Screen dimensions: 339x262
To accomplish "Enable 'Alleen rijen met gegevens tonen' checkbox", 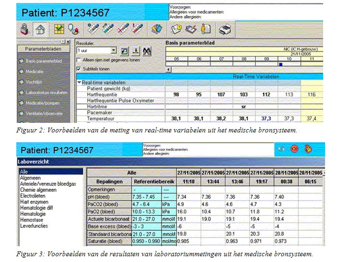I will coord(79,60).
